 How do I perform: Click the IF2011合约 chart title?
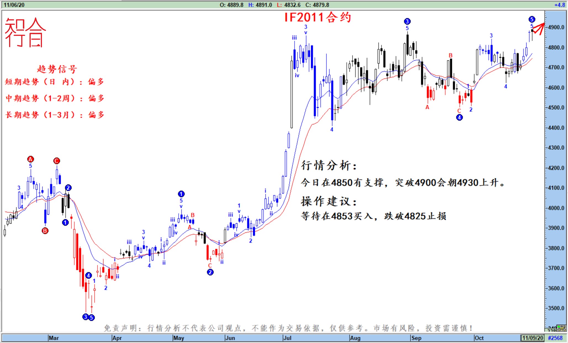(317, 17)
